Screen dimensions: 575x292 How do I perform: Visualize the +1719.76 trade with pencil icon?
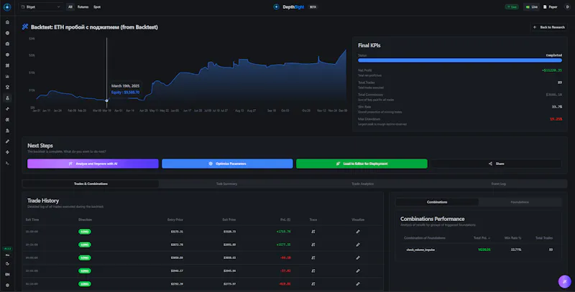point(358,232)
